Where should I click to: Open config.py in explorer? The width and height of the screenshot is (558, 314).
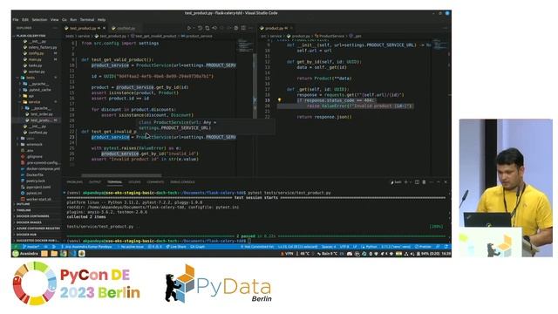[36, 53]
